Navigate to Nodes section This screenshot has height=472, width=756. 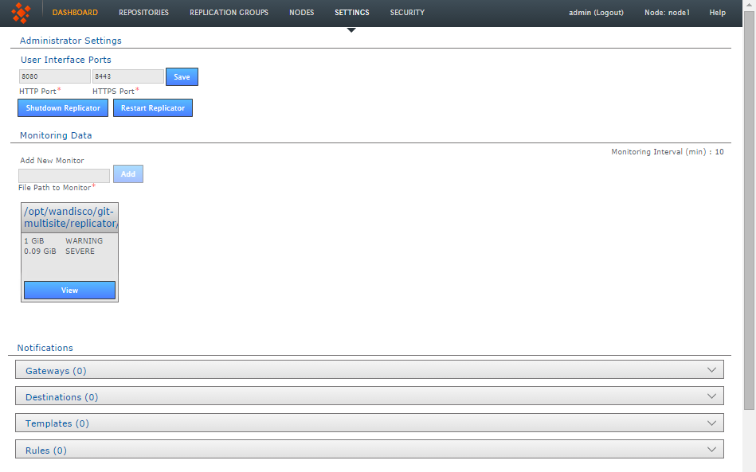[x=302, y=13]
